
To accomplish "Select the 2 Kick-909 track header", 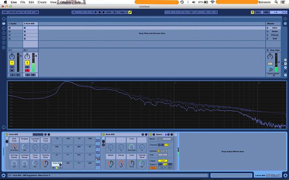I will tap(31, 24).
